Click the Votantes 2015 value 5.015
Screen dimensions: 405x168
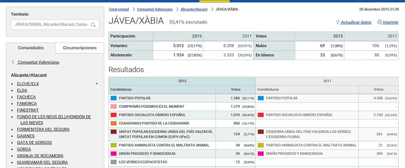[178, 46]
